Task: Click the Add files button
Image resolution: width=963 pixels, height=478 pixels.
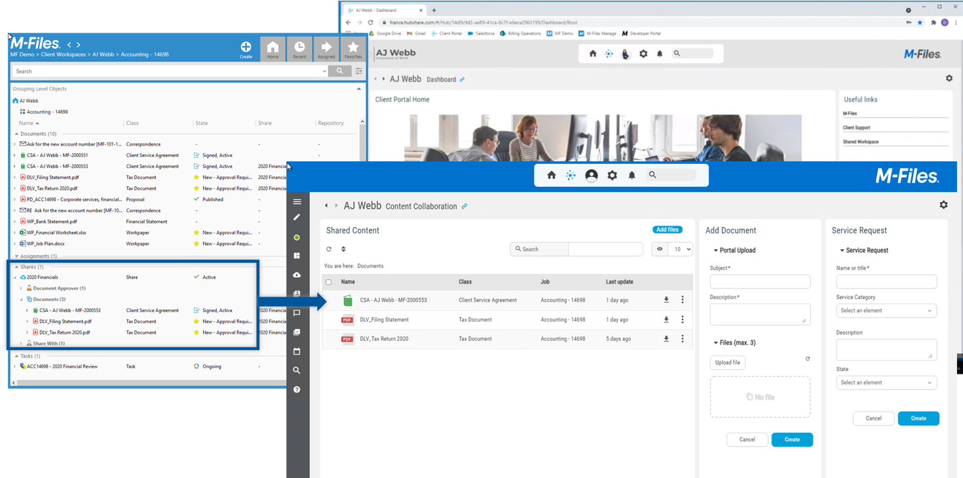Action: tap(668, 229)
